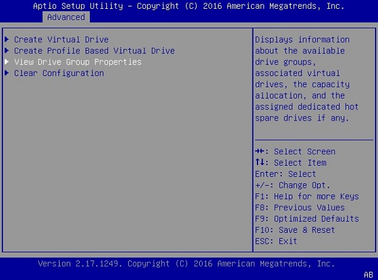
Task: Select Create Profile Based Virtual Drive
Action: (x=94, y=51)
